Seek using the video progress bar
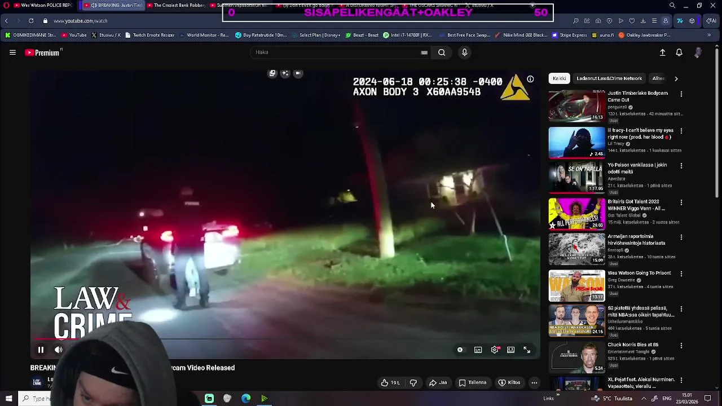 click(285, 339)
